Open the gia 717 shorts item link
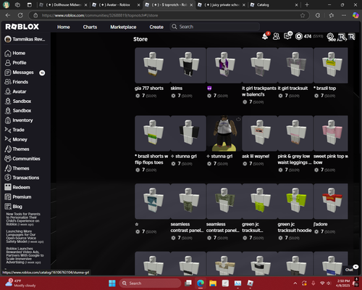362x290 pixels. [149, 88]
